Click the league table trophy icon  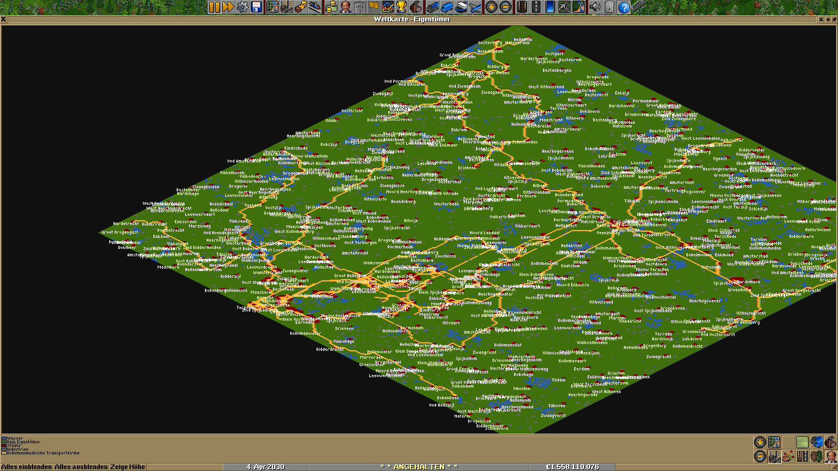[x=401, y=7]
